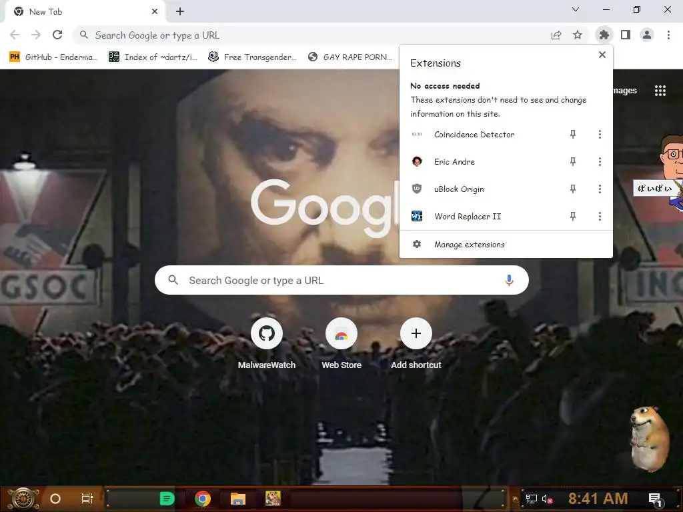Click the 8:41 AM clock

tap(598, 499)
